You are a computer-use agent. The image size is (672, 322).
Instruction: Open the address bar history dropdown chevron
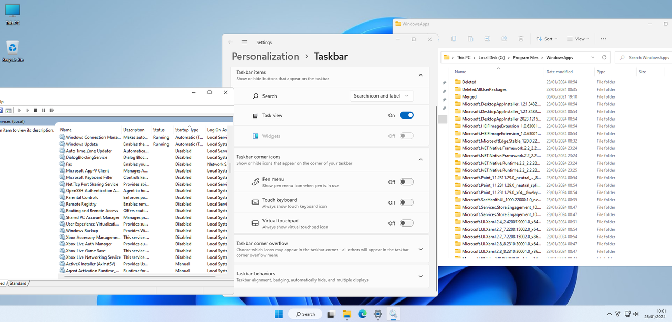[593, 58]
